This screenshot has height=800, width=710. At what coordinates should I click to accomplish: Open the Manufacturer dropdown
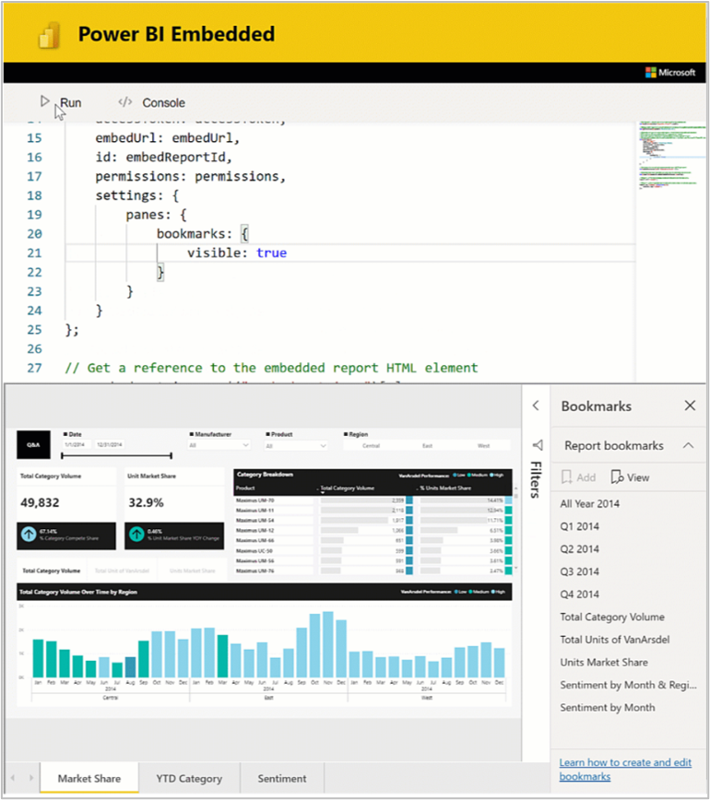pyautogui.click(x=219, y=445)
